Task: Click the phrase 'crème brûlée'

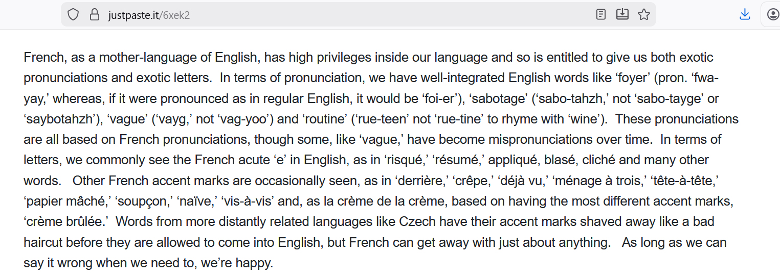Action: pyautogui.click(x=66, y=222)
